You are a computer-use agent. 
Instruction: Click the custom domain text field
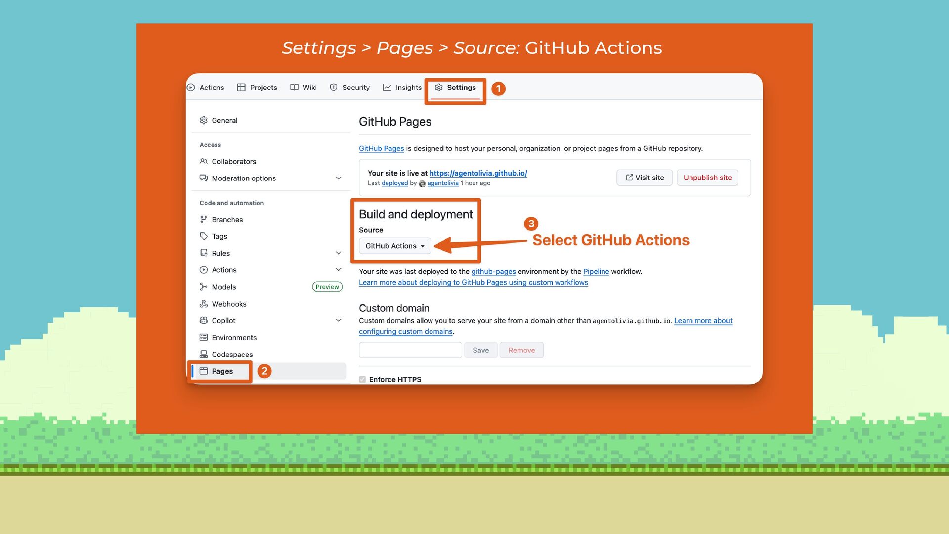coord(410,350)
